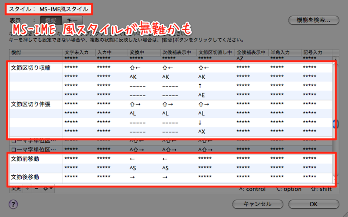Switch display mode to 機能
Viewport: 348px width, 217px height.
pos(51,20)
